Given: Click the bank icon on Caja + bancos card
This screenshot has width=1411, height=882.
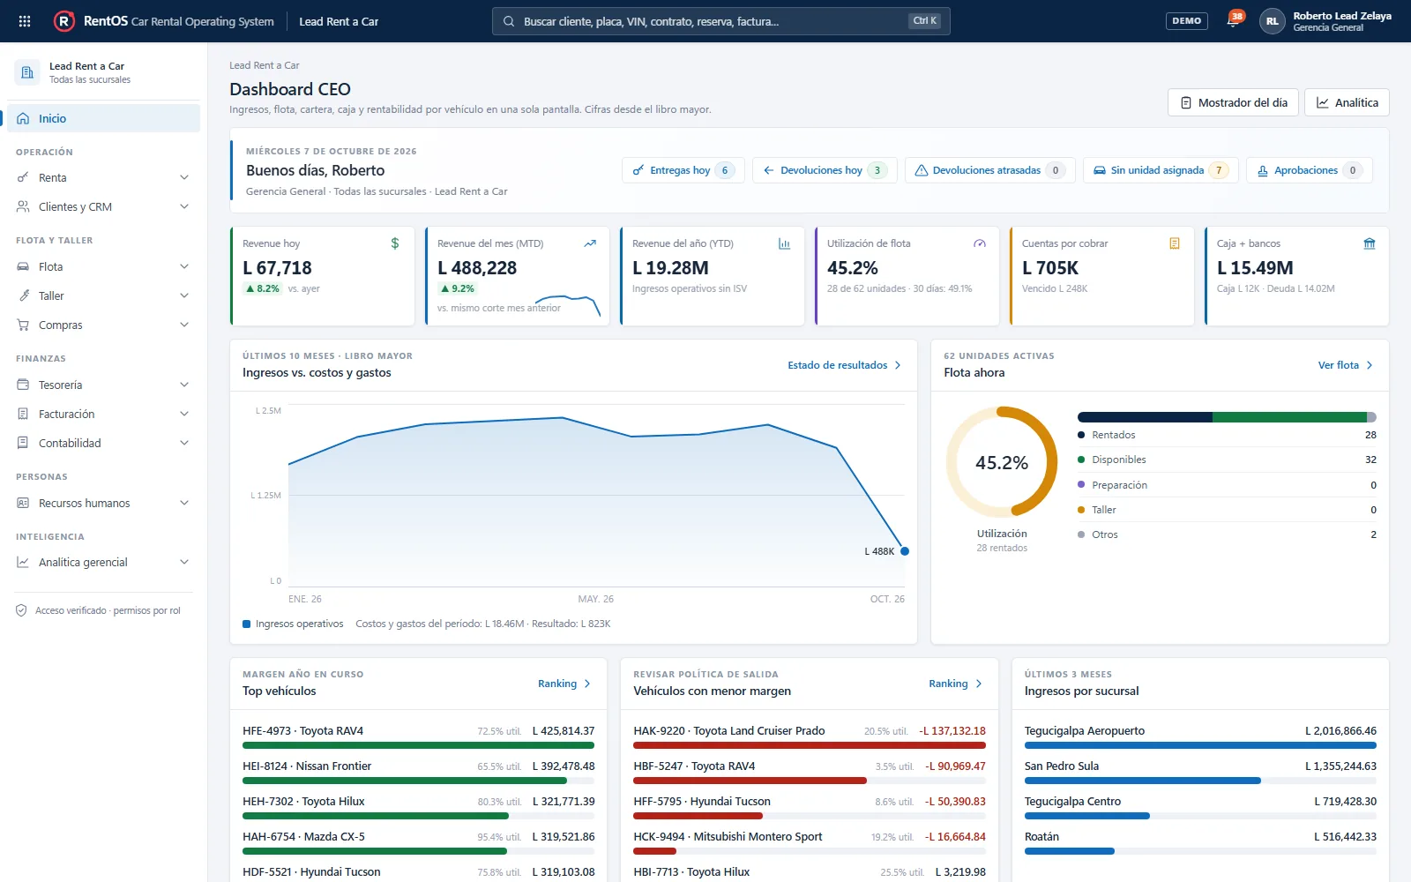Looking at the screenshot, I should tap(1370, 243).
